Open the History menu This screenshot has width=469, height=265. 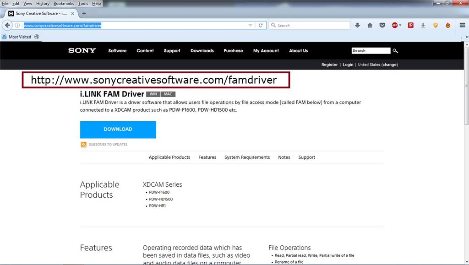(x=43, y=4)
